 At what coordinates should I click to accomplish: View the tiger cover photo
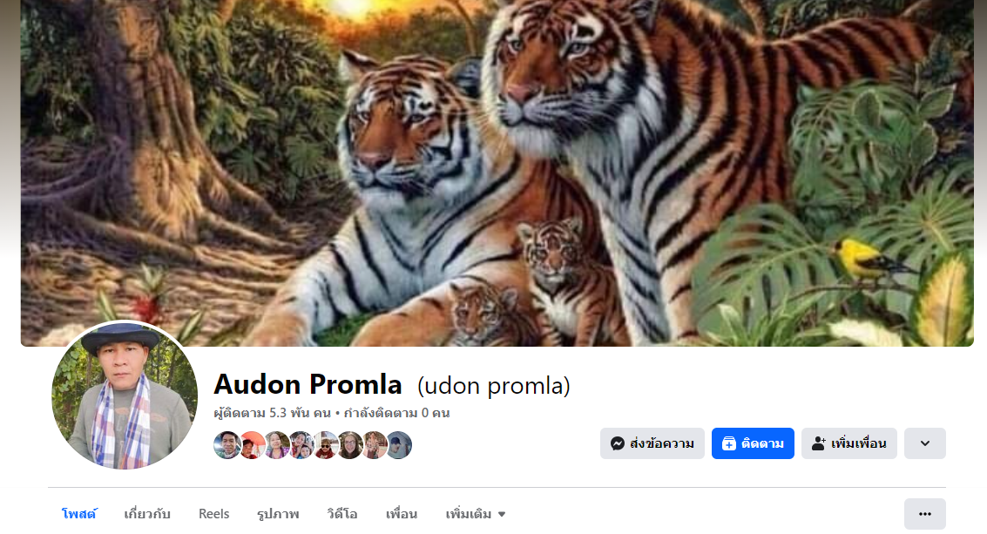coord(497,173)
